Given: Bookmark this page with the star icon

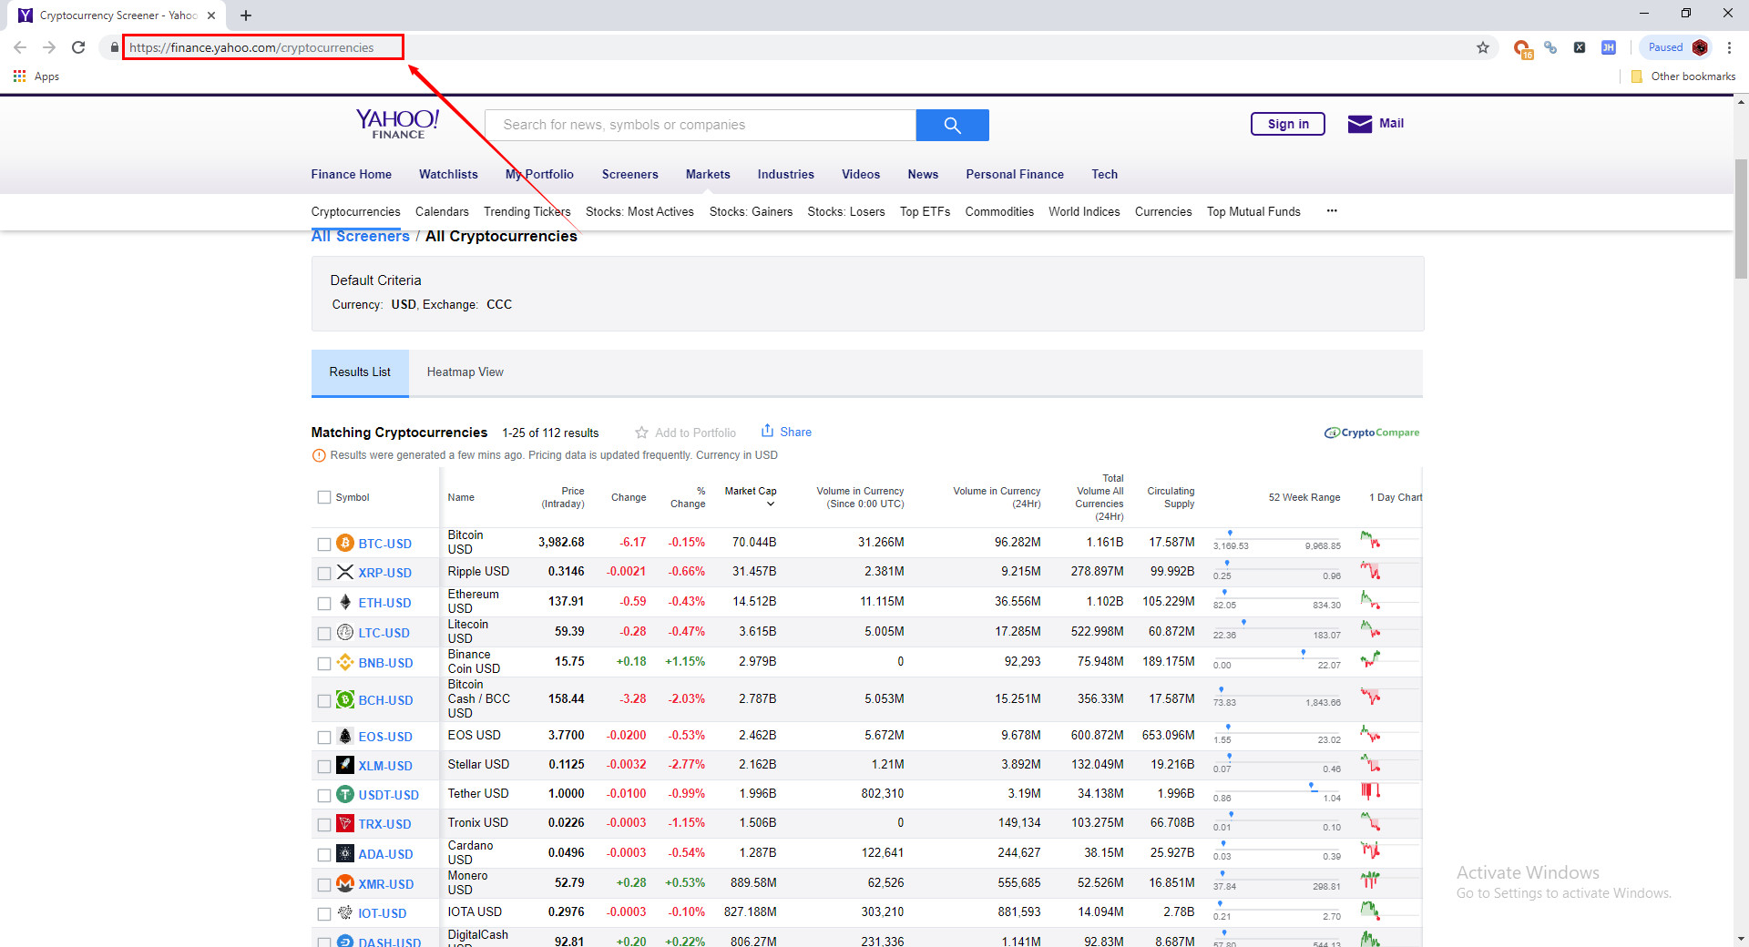Looking at the screenshot, I should click(1483, 47).
